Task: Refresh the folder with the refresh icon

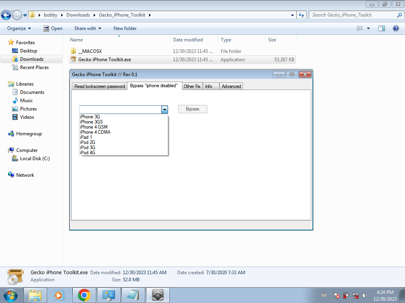Action: pyautogui.click(x=301, y=15)
